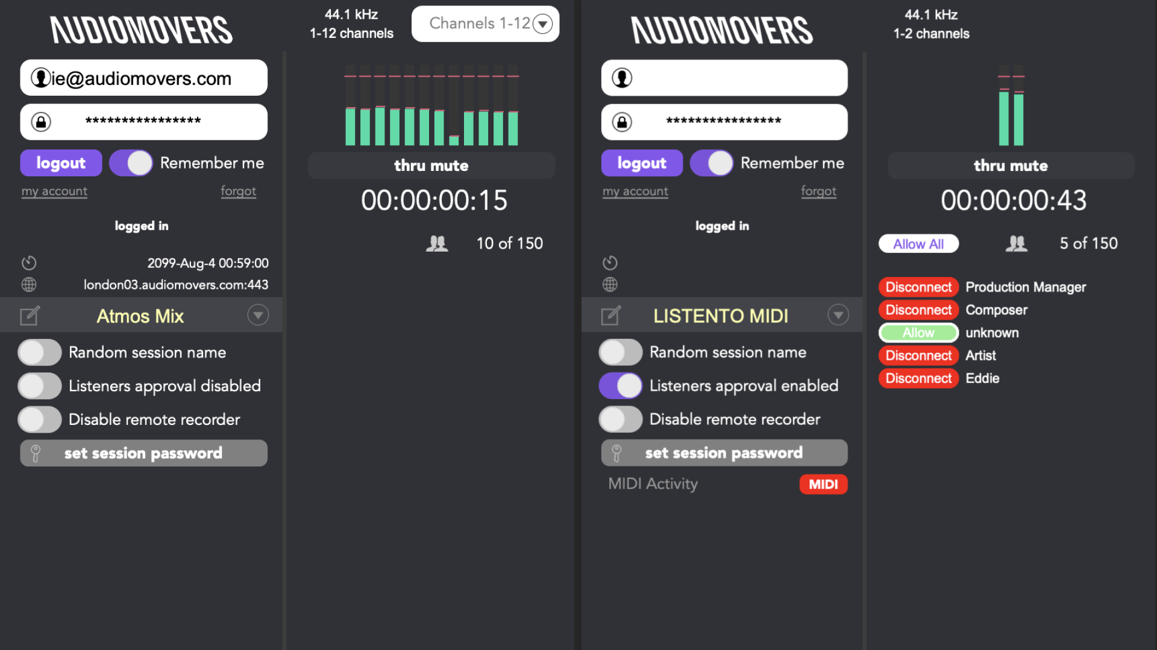Click the MIDI Activity label
This screenshot has height=650, width=1157.
click(x=653, y=484)
